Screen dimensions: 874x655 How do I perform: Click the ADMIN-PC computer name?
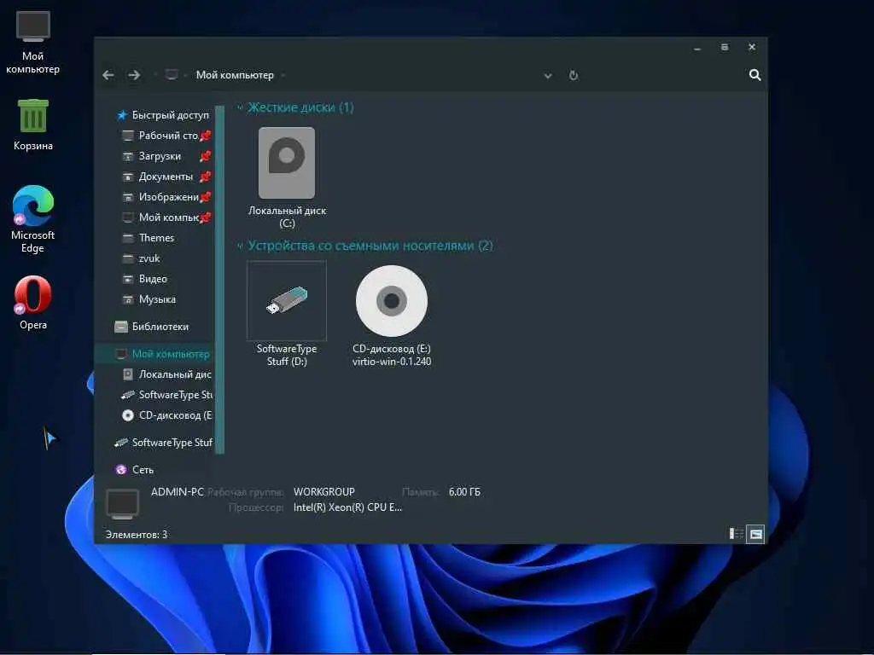178,492
